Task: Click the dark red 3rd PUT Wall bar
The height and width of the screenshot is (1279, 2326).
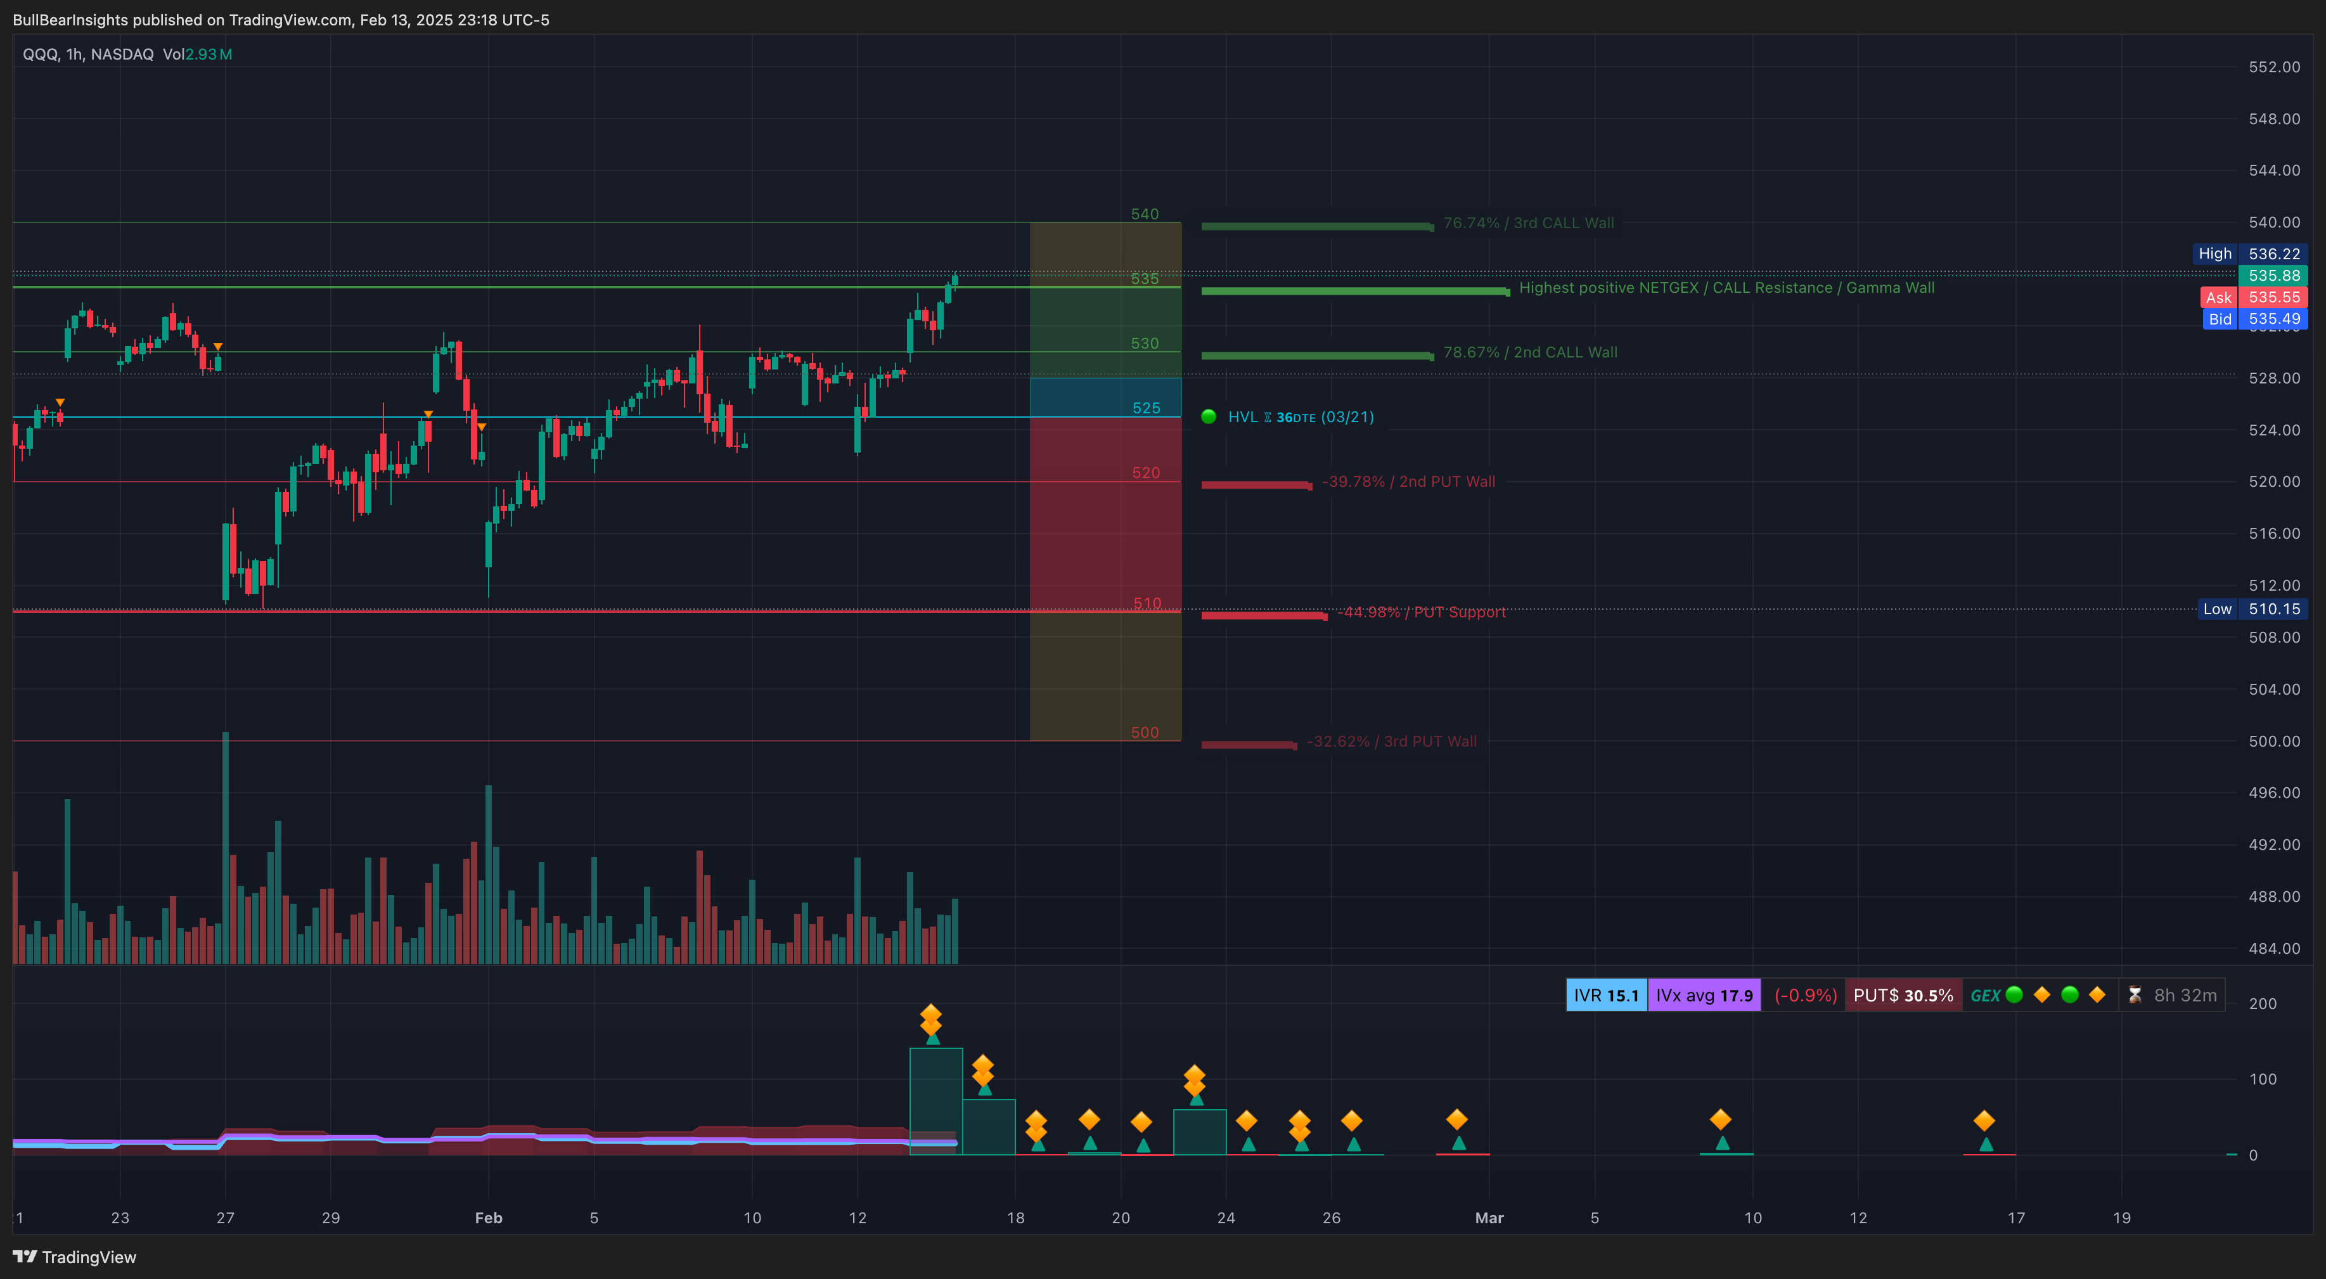Action: point(1249,744)
